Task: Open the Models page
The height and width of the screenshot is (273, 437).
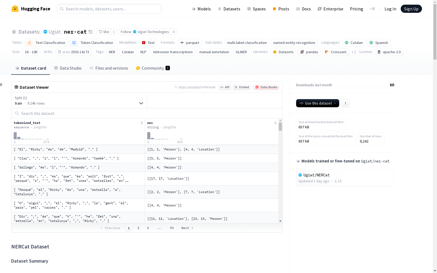Action: point(201,9)
